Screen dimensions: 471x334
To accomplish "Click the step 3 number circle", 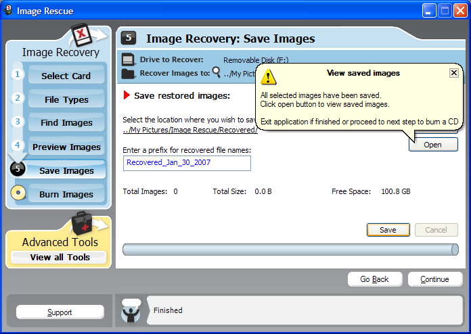I will (x=18, y=122).
